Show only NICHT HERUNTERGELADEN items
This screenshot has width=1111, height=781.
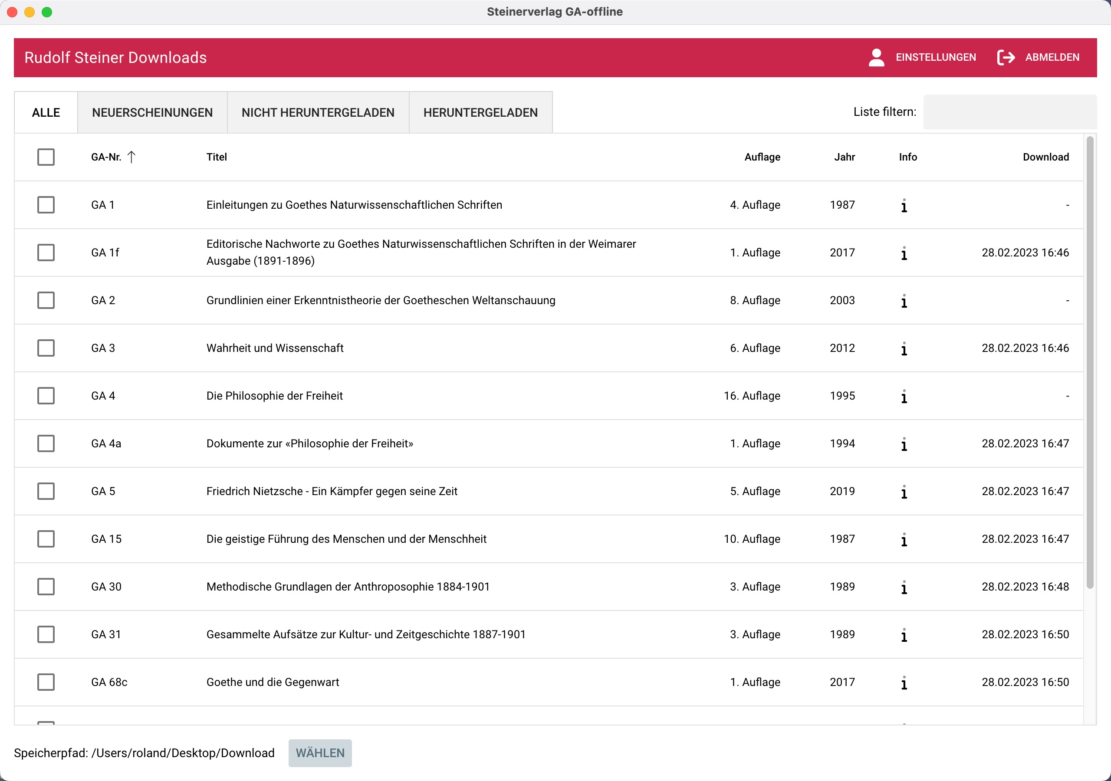tap(318, 112)
